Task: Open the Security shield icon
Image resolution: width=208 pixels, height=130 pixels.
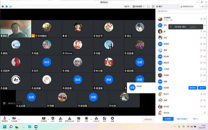Action: coord(53,119)
